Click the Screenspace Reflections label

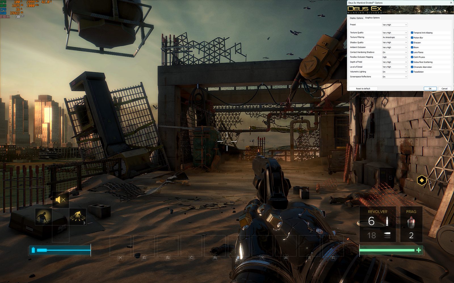pos(360,77)
